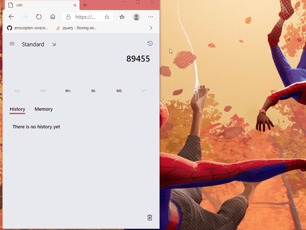306x230 pixels.
Task: Click the Standard mode heading
Action: [x=33, y=44]
